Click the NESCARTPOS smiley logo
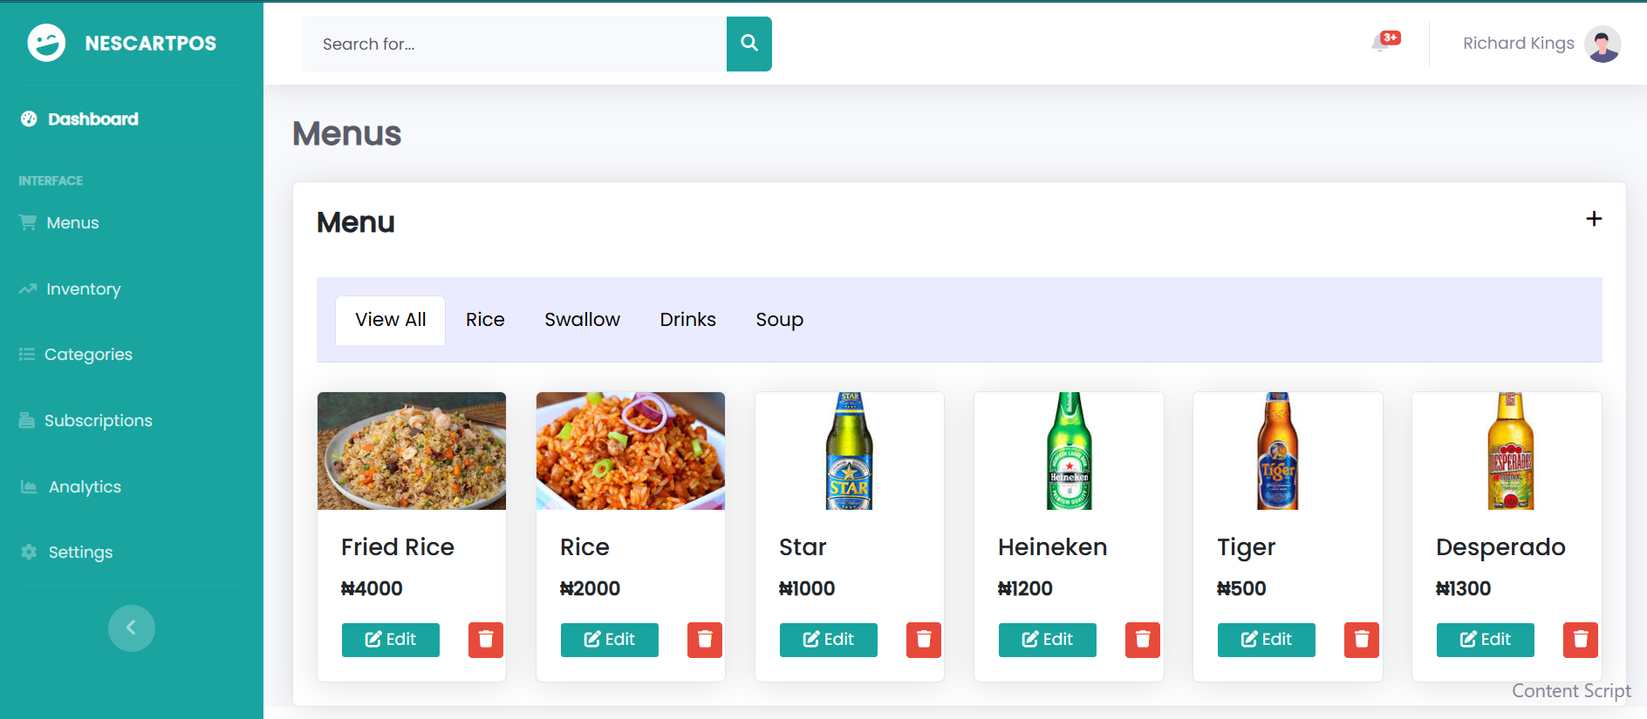 [x=46, y=43]
